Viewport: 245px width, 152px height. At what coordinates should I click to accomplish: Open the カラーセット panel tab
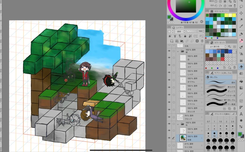click(x=217, y=43)
